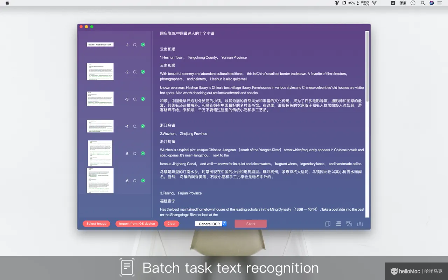Click the list layout icon in bottom toolbar

coord(338,224)
